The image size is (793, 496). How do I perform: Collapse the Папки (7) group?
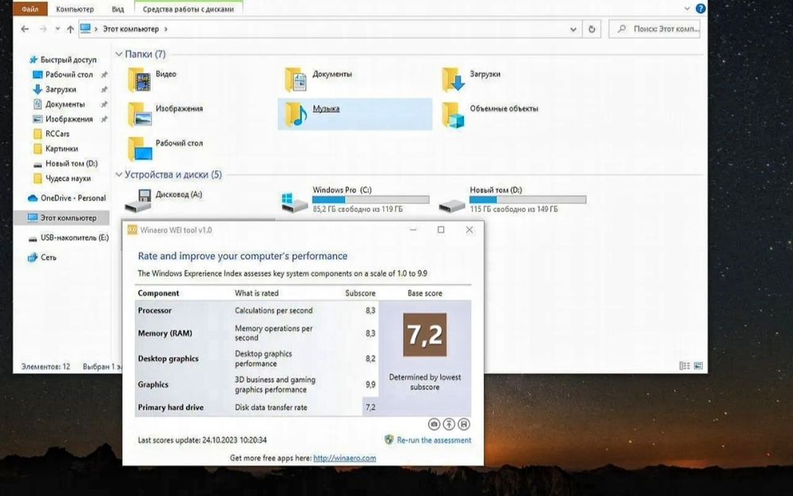click(119, 54)
